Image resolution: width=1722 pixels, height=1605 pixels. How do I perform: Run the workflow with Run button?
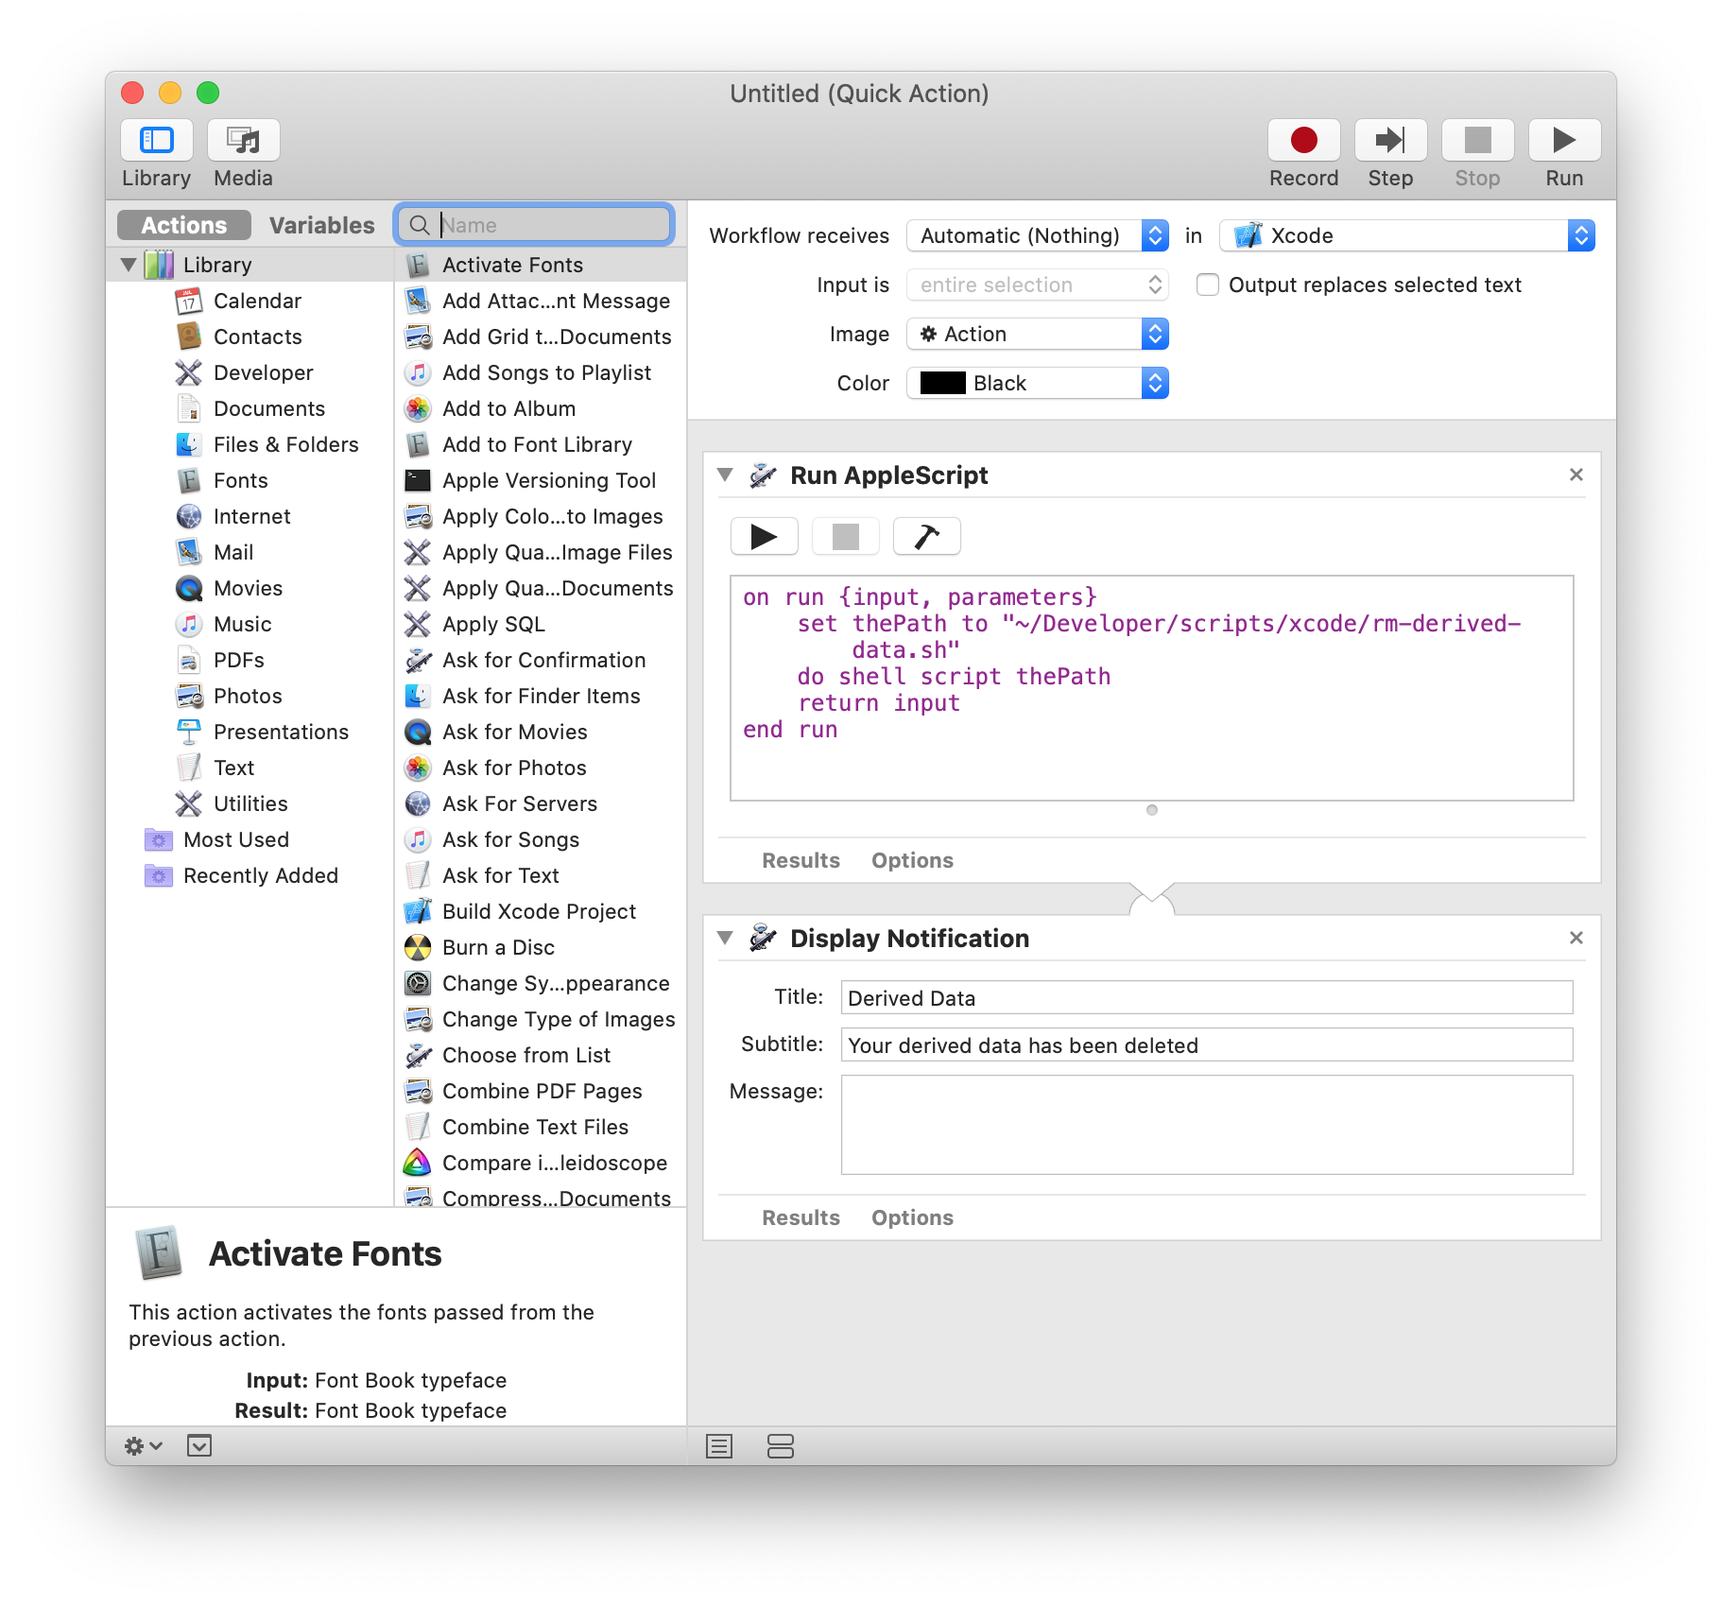tap(1564, 141)
